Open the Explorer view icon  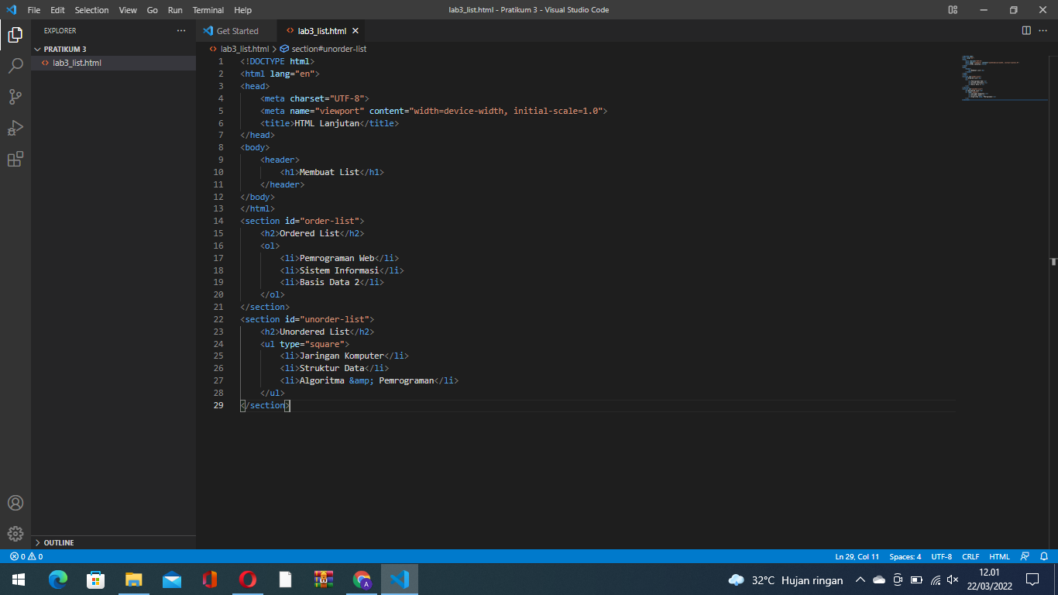[x=15, y=34]
